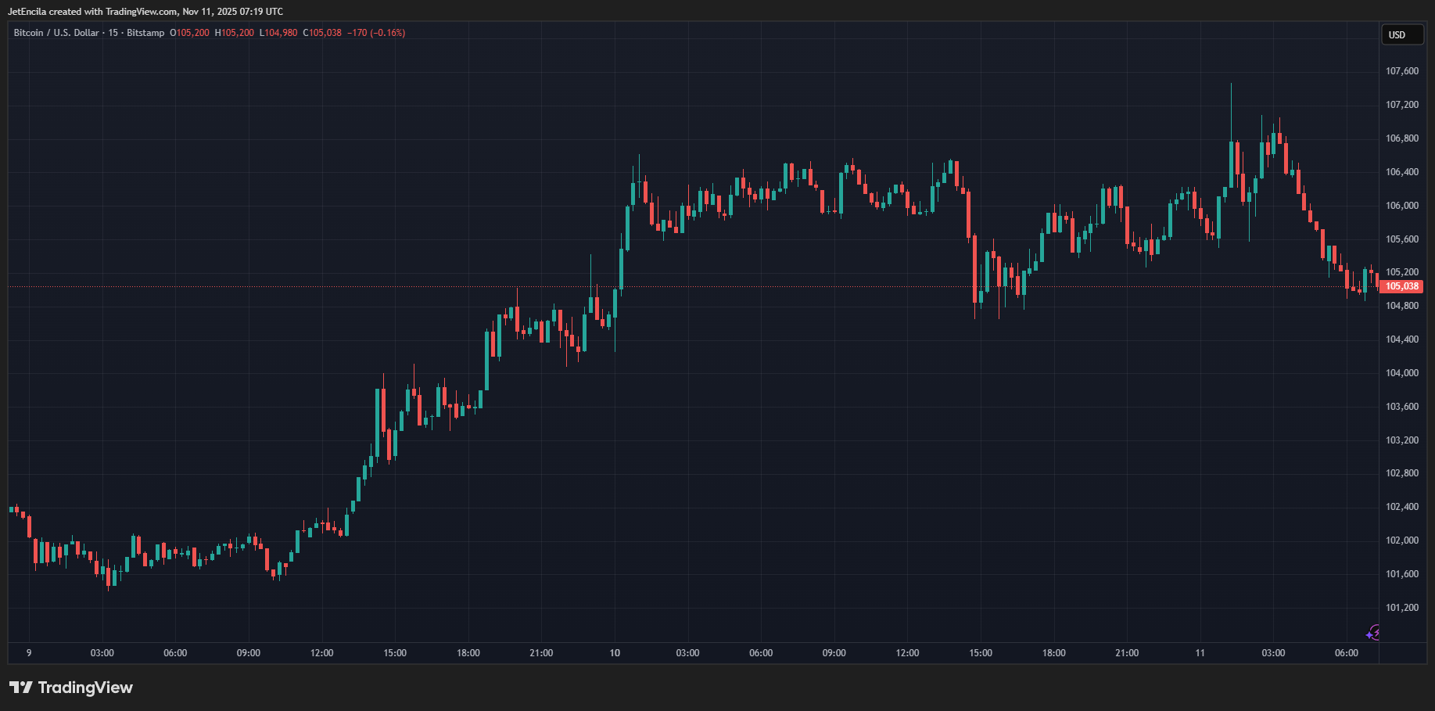Click the 107,600 price axis label
1435x711 pixels.
pyautogui.click(x=1401, y=71)
